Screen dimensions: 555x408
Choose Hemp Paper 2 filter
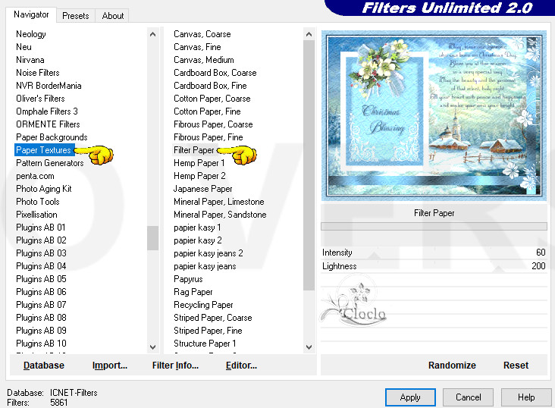(x=199, y=176)
